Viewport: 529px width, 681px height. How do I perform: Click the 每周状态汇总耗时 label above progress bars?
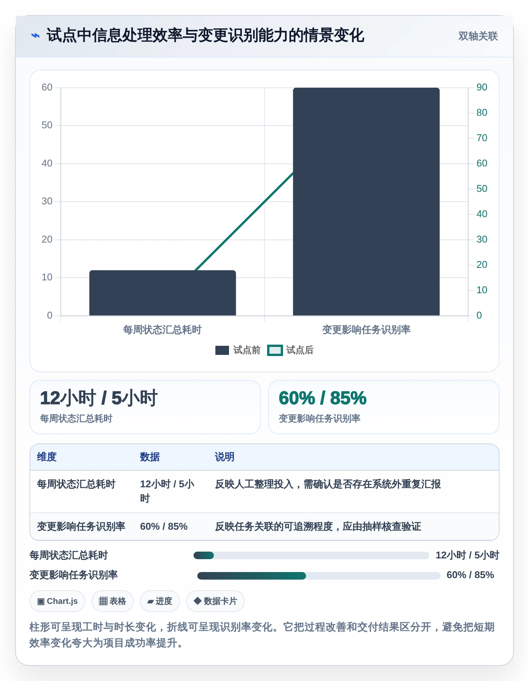[69, 555]
